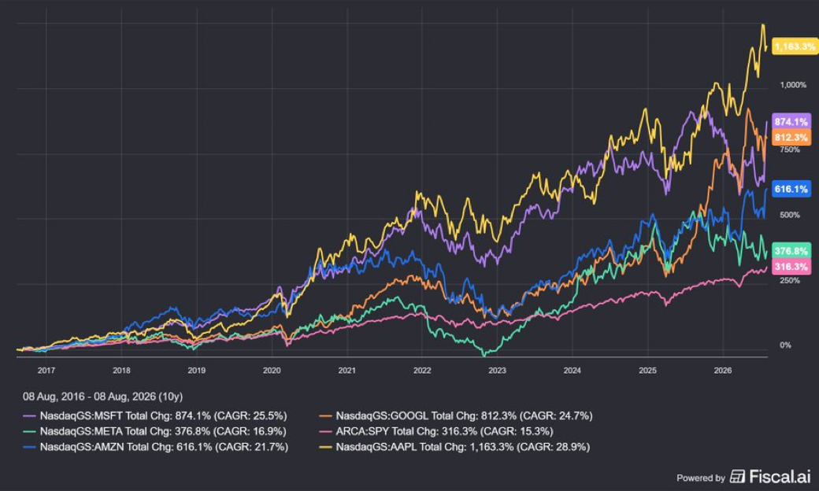
Task: Click the 2021 x-axis label
Action: pos(346,371)
